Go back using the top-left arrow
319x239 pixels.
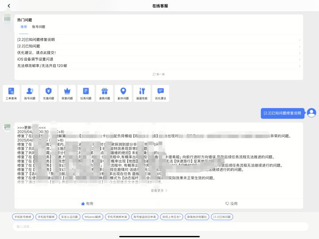9,6
